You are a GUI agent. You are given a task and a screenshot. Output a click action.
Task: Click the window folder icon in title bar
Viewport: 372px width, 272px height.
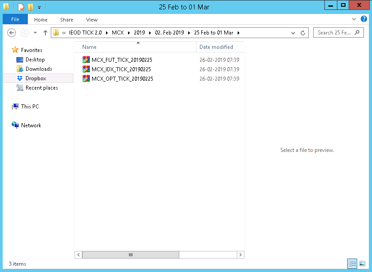tap(6, 7)
